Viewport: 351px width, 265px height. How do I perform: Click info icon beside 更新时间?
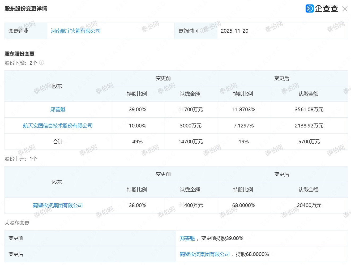(x=202, y=31)
